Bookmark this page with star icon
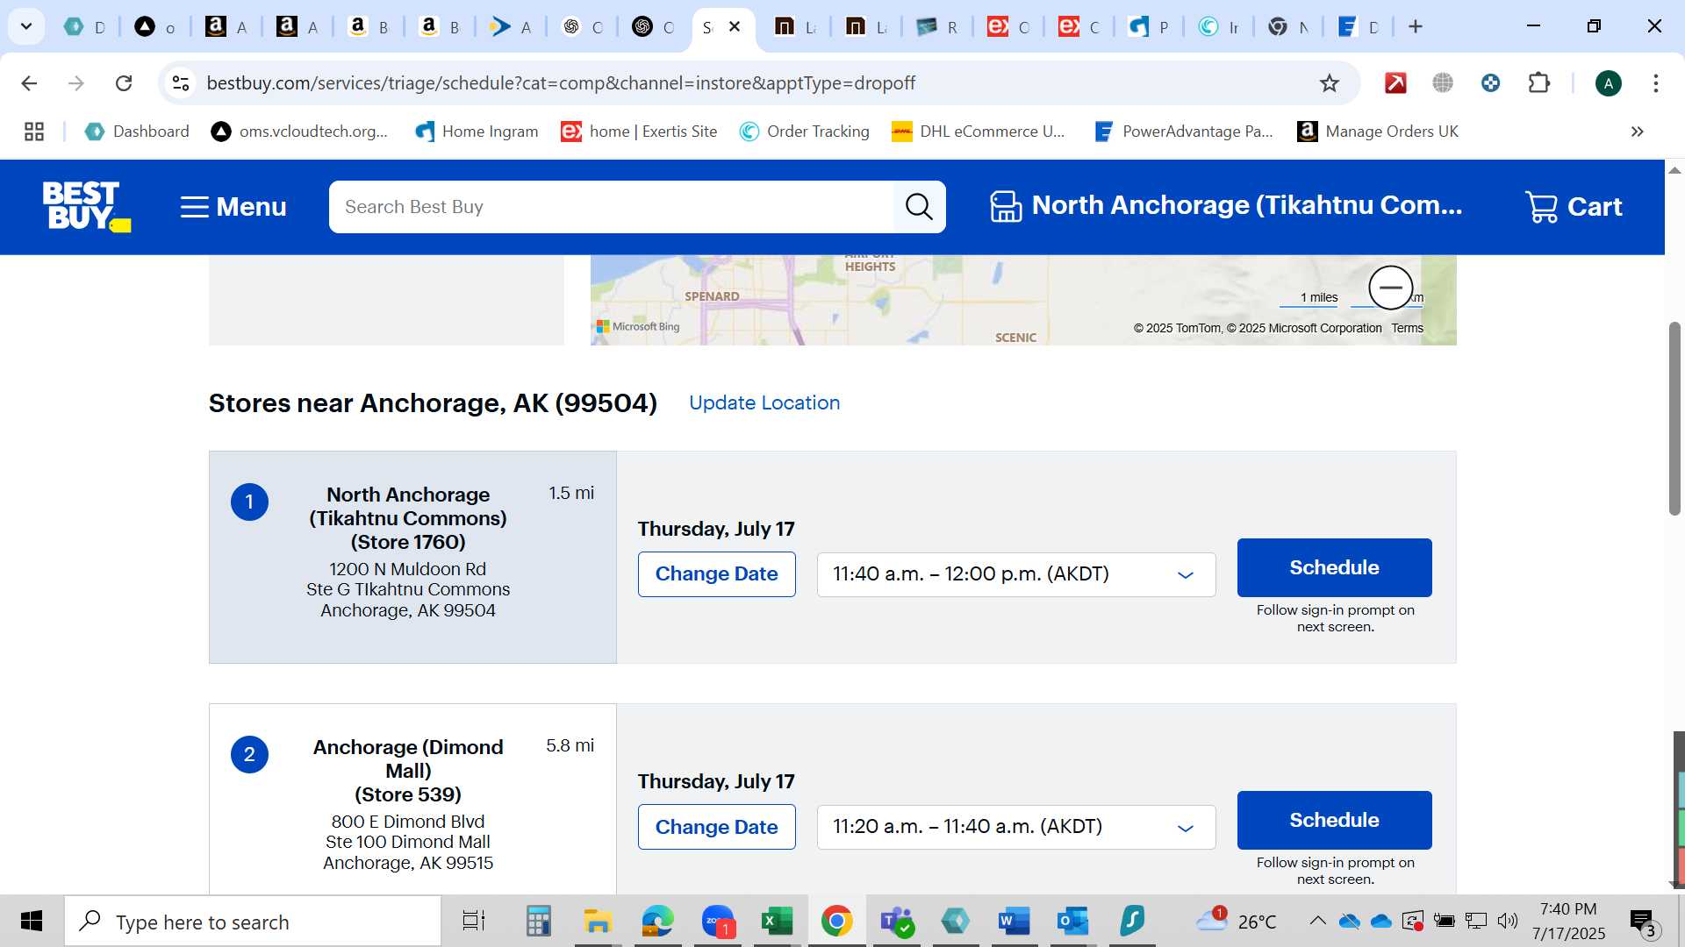This screenshot has height=947, width=1685. pyautogui.click(x=1330, y=83)
